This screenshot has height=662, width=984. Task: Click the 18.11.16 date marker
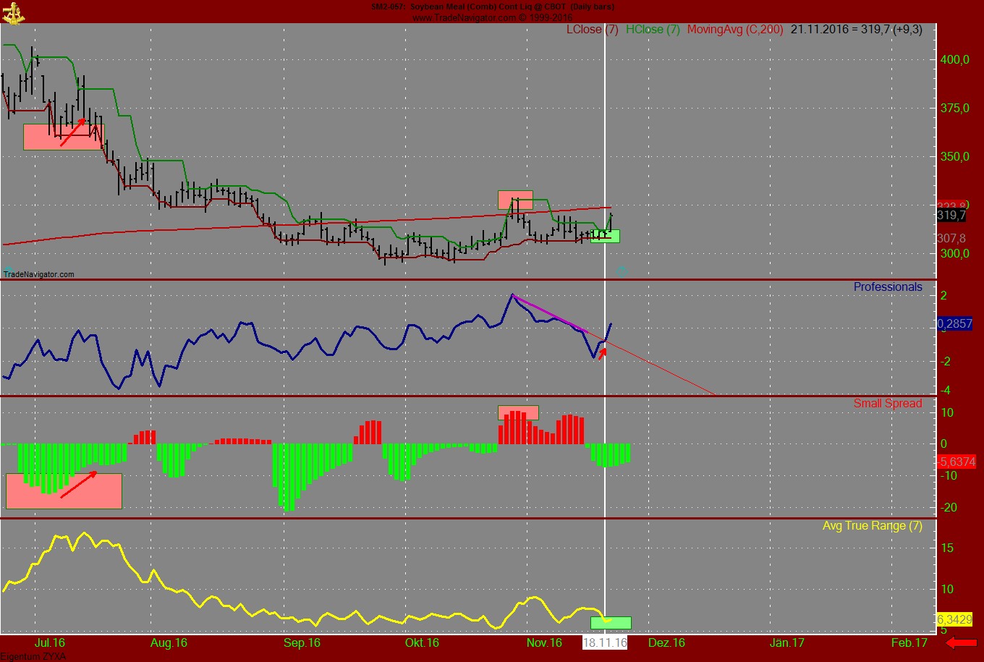point(606,642)
